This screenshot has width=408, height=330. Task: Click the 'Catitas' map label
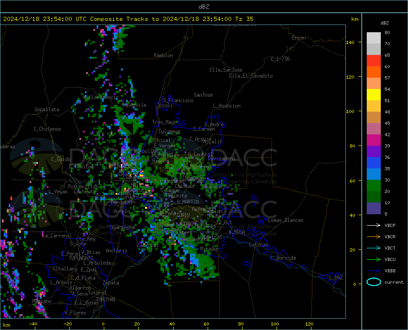tap(259, 245)
